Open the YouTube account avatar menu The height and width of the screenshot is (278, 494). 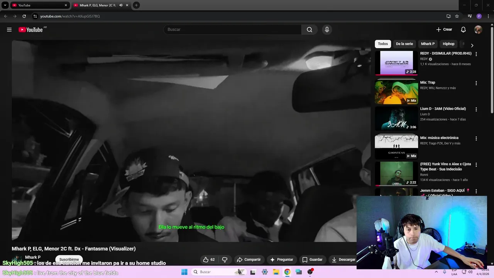[x=478, y=30]
